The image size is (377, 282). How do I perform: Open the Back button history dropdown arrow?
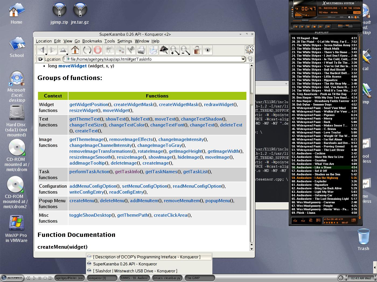[46, 54]
